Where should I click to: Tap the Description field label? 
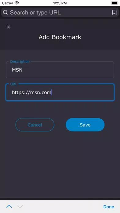(20, 62)
